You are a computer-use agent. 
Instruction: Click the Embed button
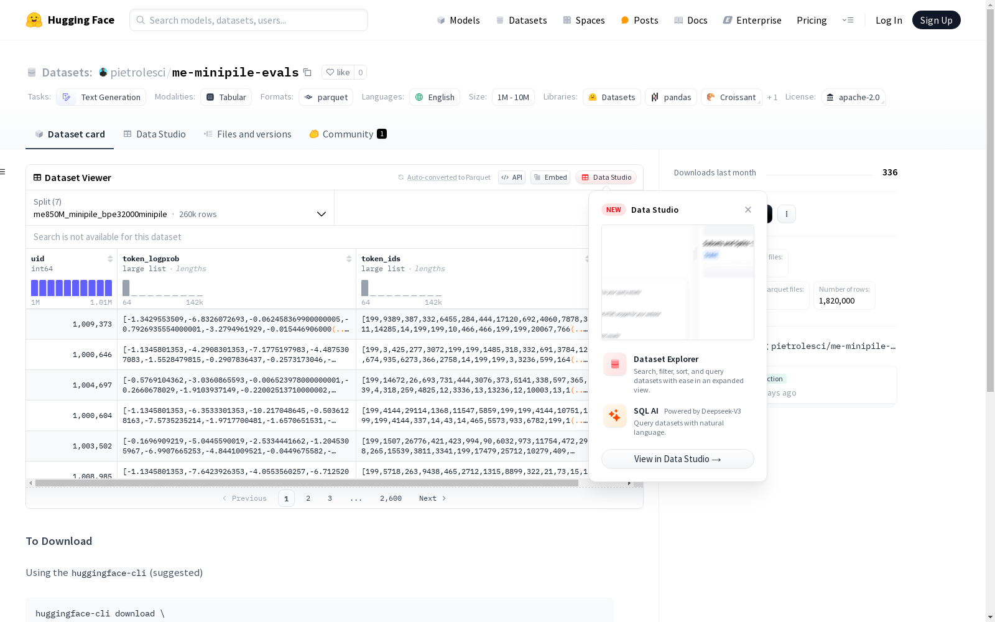[550, 177]
